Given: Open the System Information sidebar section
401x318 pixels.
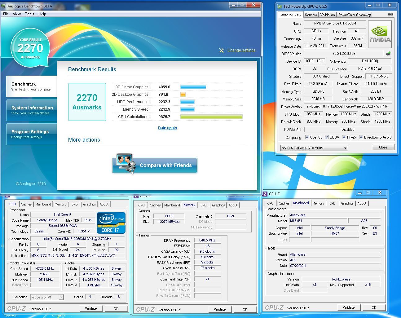Looking at the screenshot, I should 32,110.
